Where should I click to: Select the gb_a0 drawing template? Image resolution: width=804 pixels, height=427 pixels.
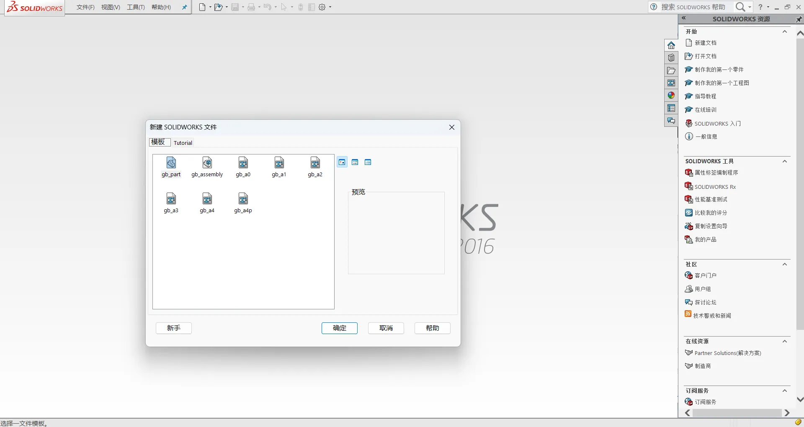click(x=243, y=167)
